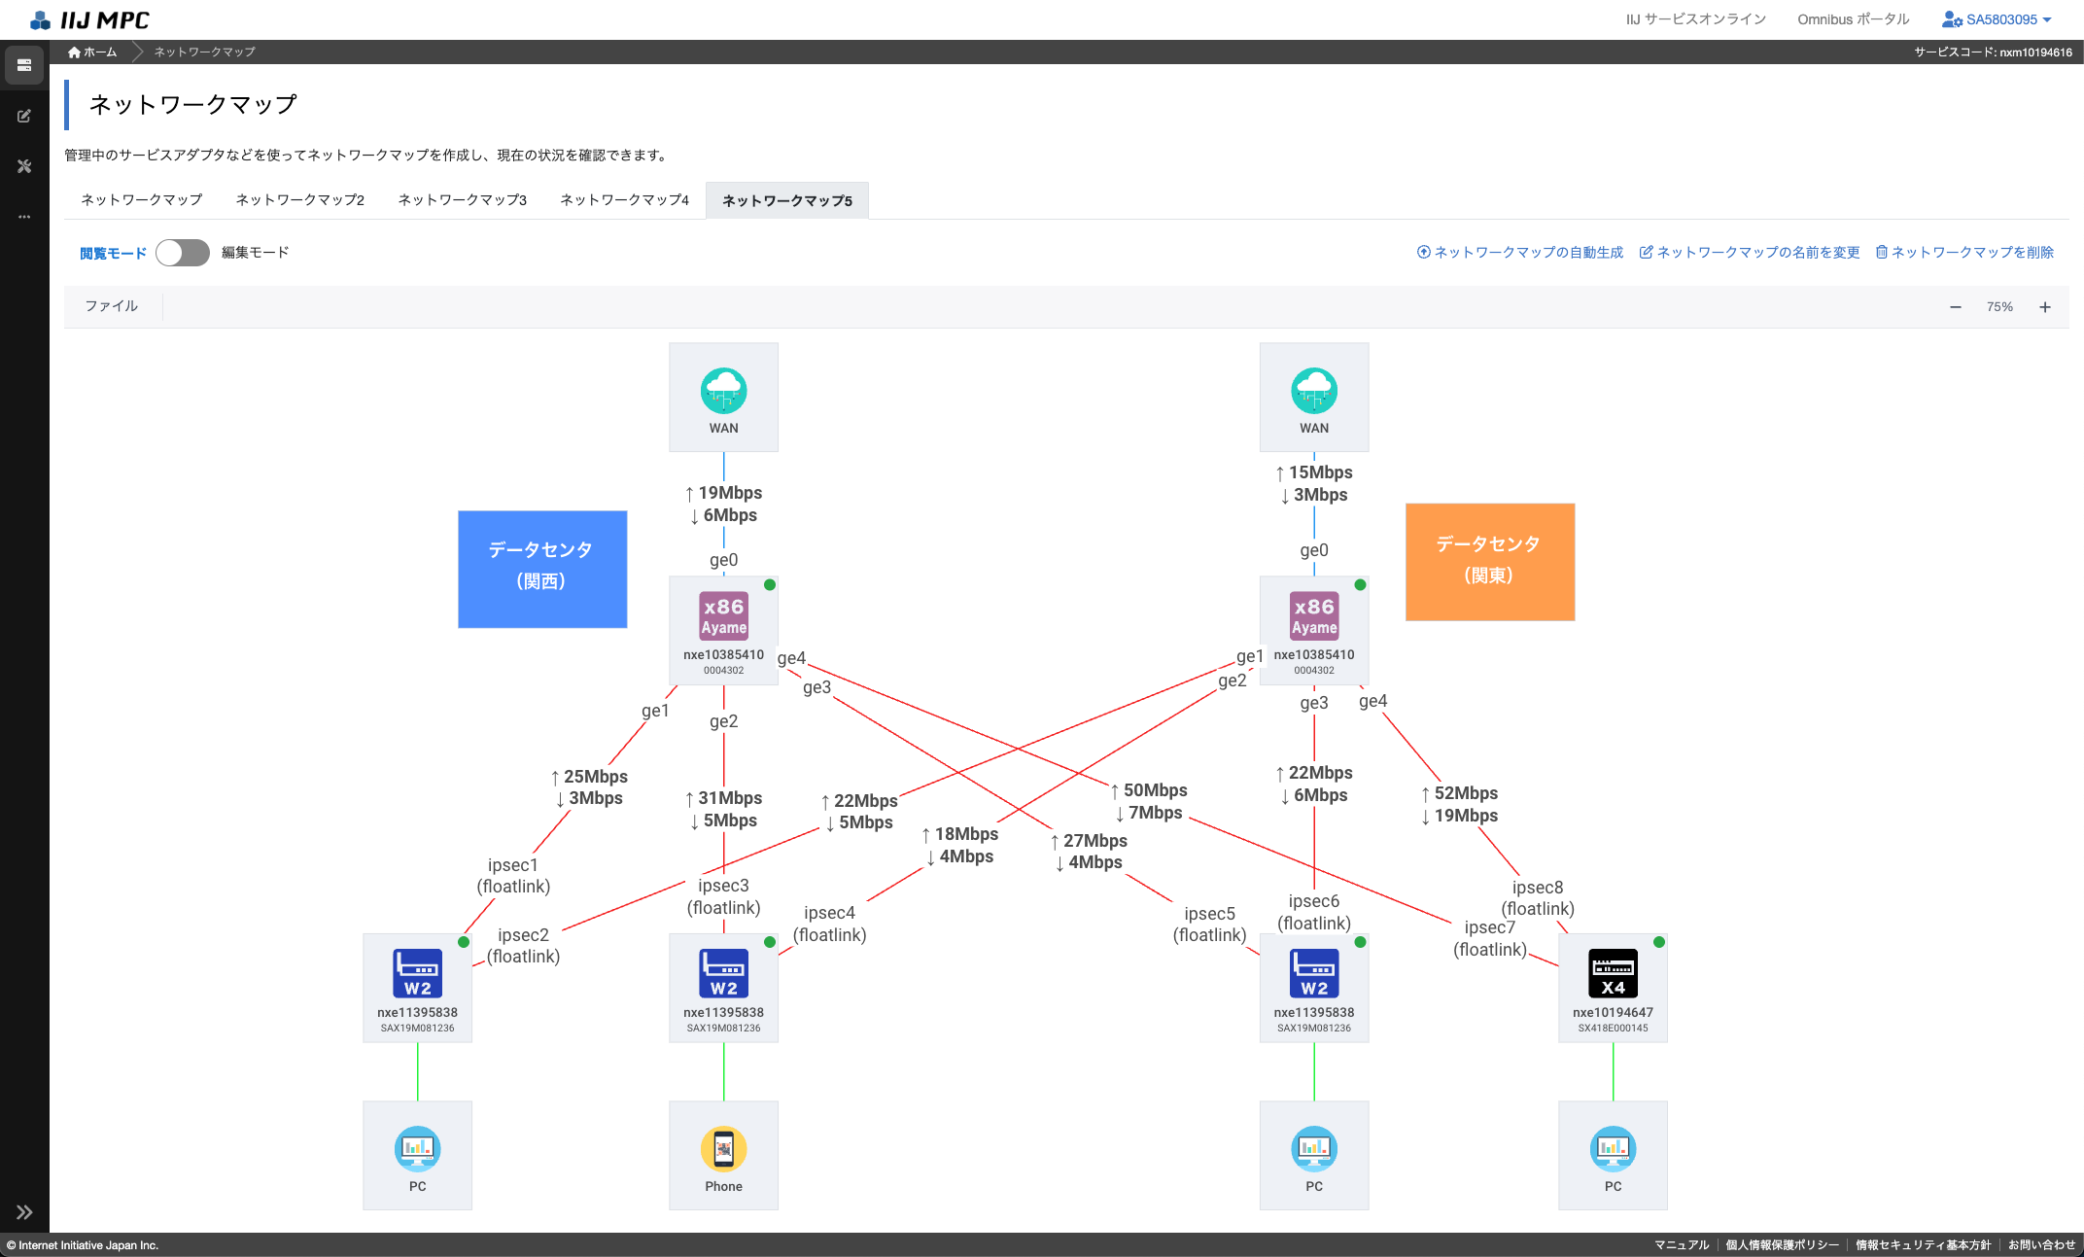This screenshot has width=2084, height=1257.
Task: Switch to ネットワークマップ3 tab
Action: pyautogui.click(x=462, y=200)
